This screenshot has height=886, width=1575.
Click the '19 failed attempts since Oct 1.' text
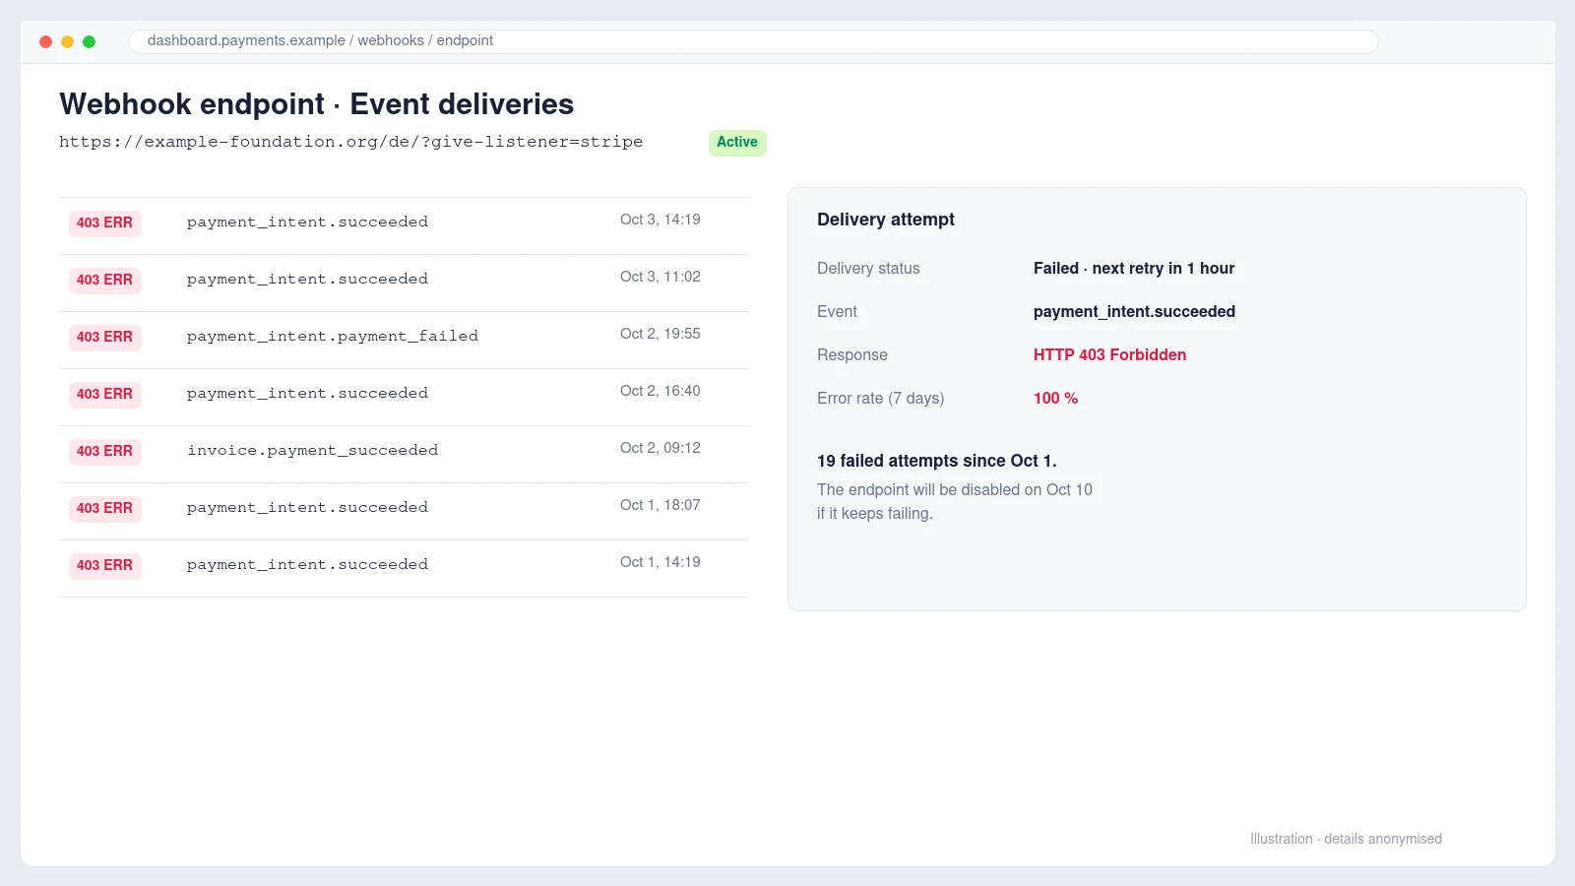click(x=937, y=461)
